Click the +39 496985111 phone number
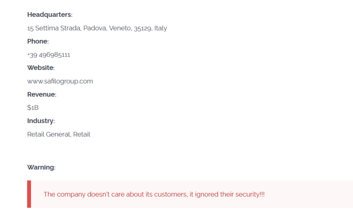 pyautogui.click(x=49, y=55)
